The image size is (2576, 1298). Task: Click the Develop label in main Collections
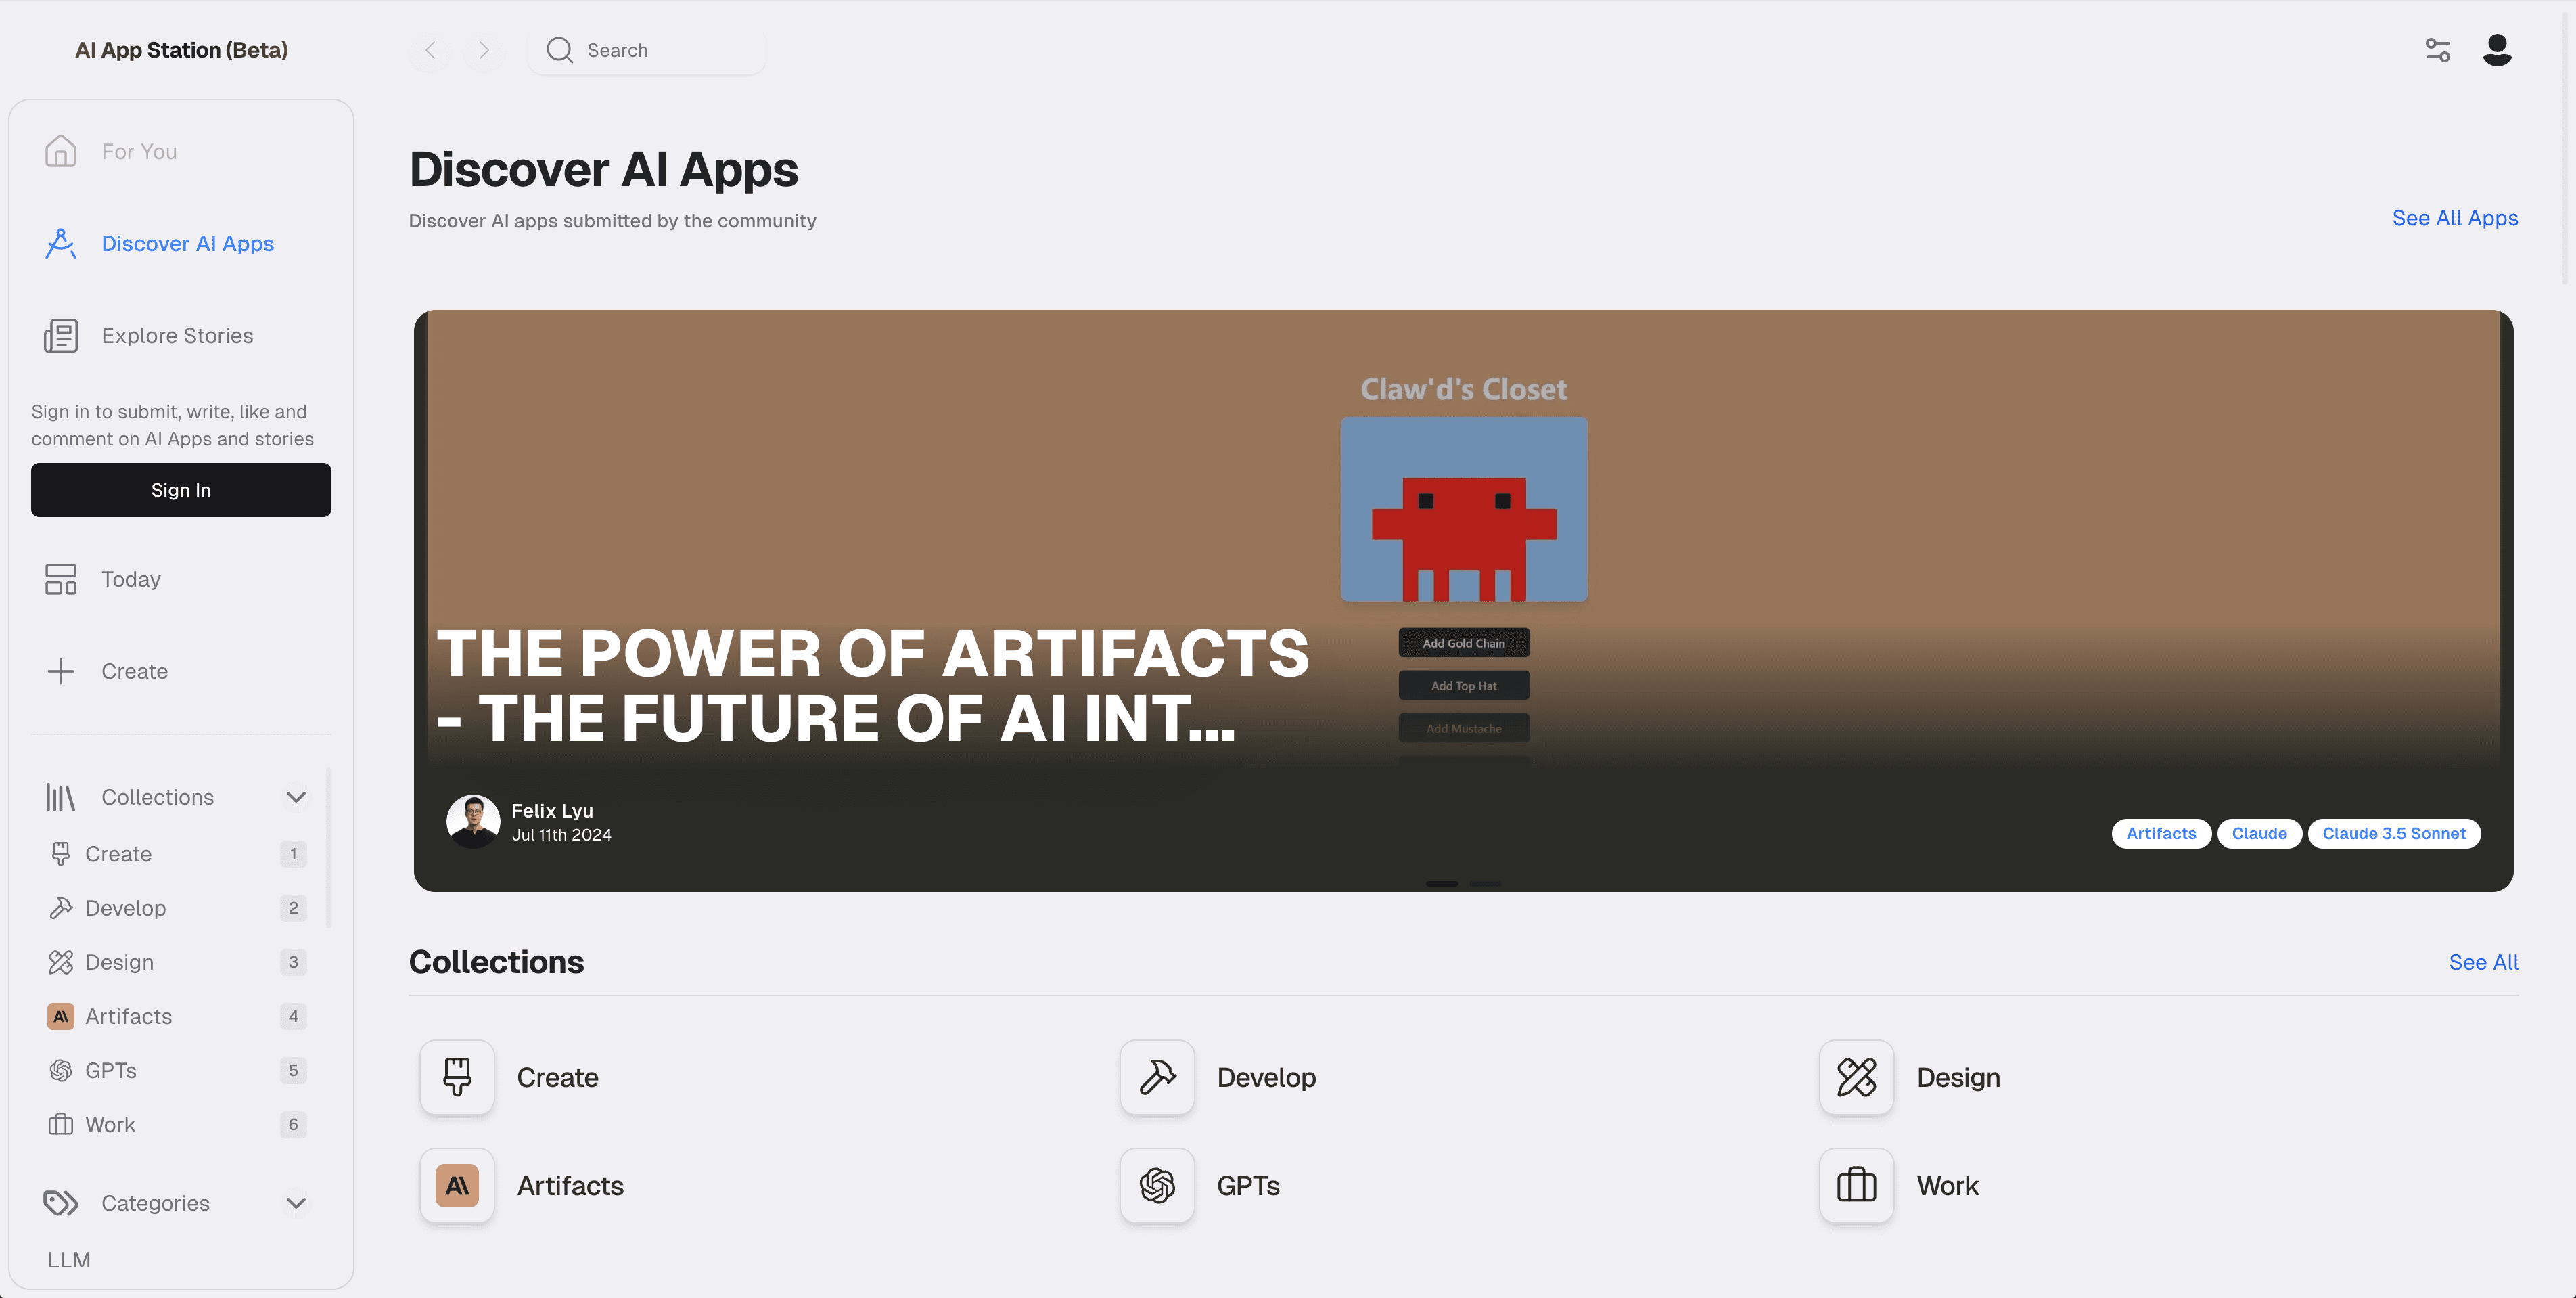click(x=1266, y=1077)
